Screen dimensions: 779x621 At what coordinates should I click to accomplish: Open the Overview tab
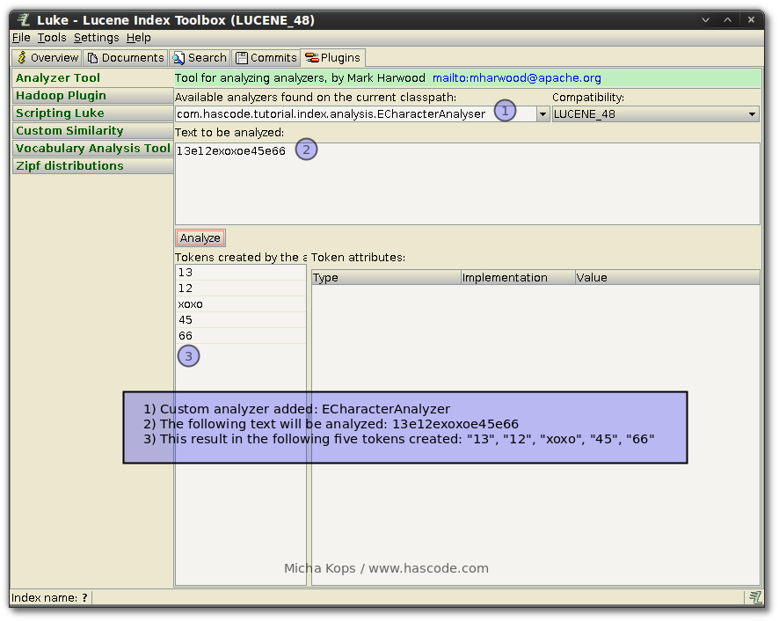pos(47,58)
